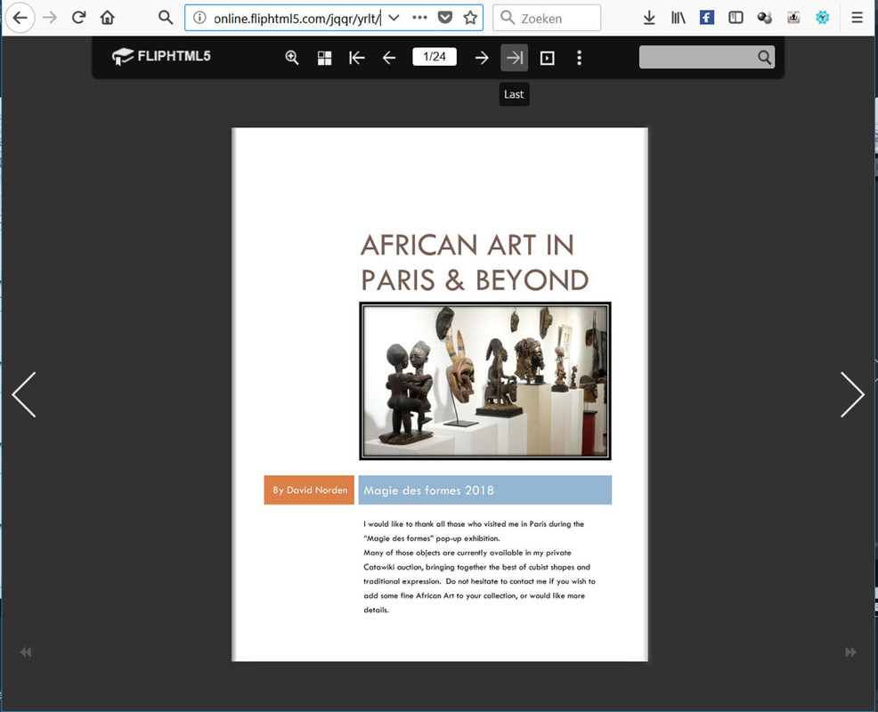Zoom in on the flipbook

[x=292, y=58]
